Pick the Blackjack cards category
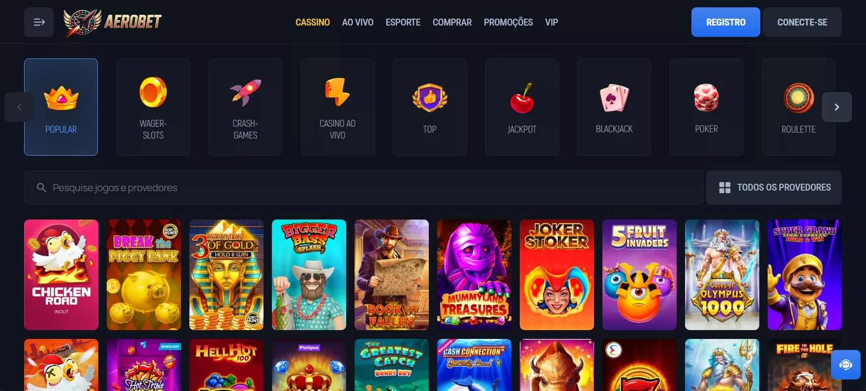The height and width of the screenshot is (391, 866). coord(614,107)
